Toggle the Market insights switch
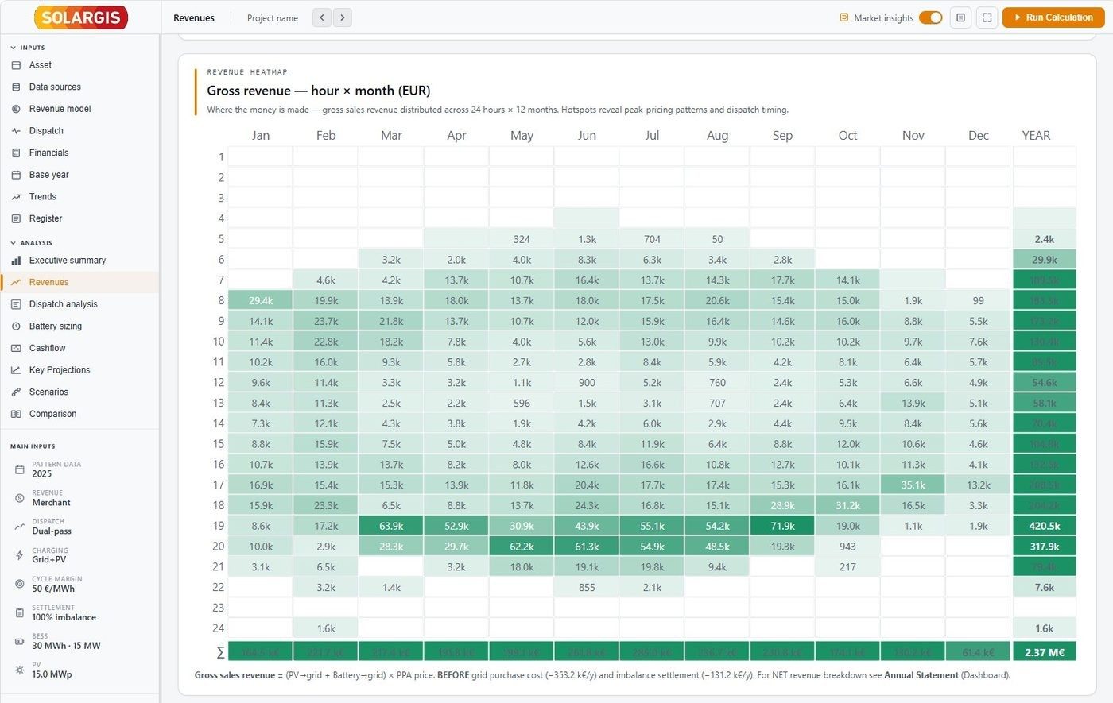Screen dimensions: 1113x703 (x=930, y=17)
